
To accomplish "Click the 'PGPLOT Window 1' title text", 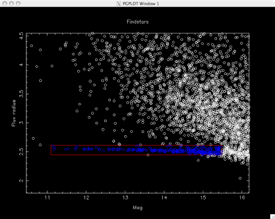I will point(141,3).
